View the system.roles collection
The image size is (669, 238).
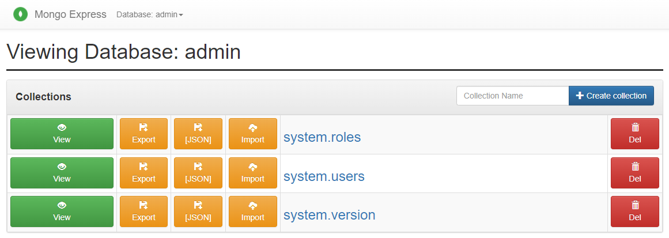[x=62, y=134]
